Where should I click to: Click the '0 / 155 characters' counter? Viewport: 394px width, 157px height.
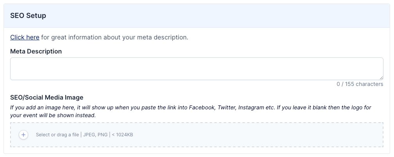pos(360,84)
